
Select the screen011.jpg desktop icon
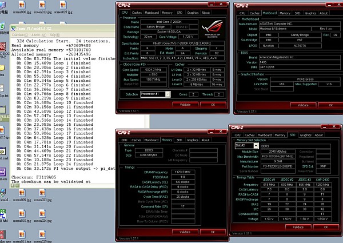22,236
